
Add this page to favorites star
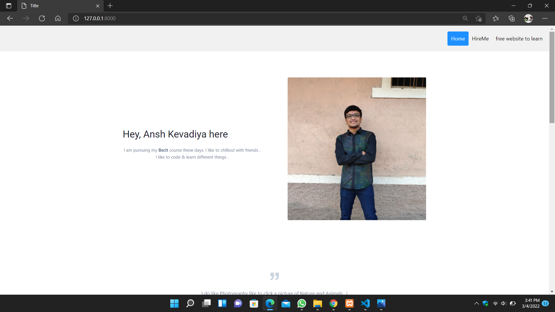(x=478, y=18)
